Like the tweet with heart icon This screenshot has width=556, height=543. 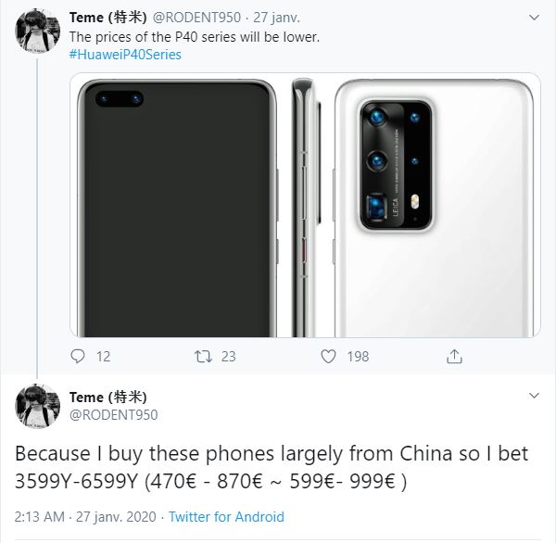[x=328, y=356]
